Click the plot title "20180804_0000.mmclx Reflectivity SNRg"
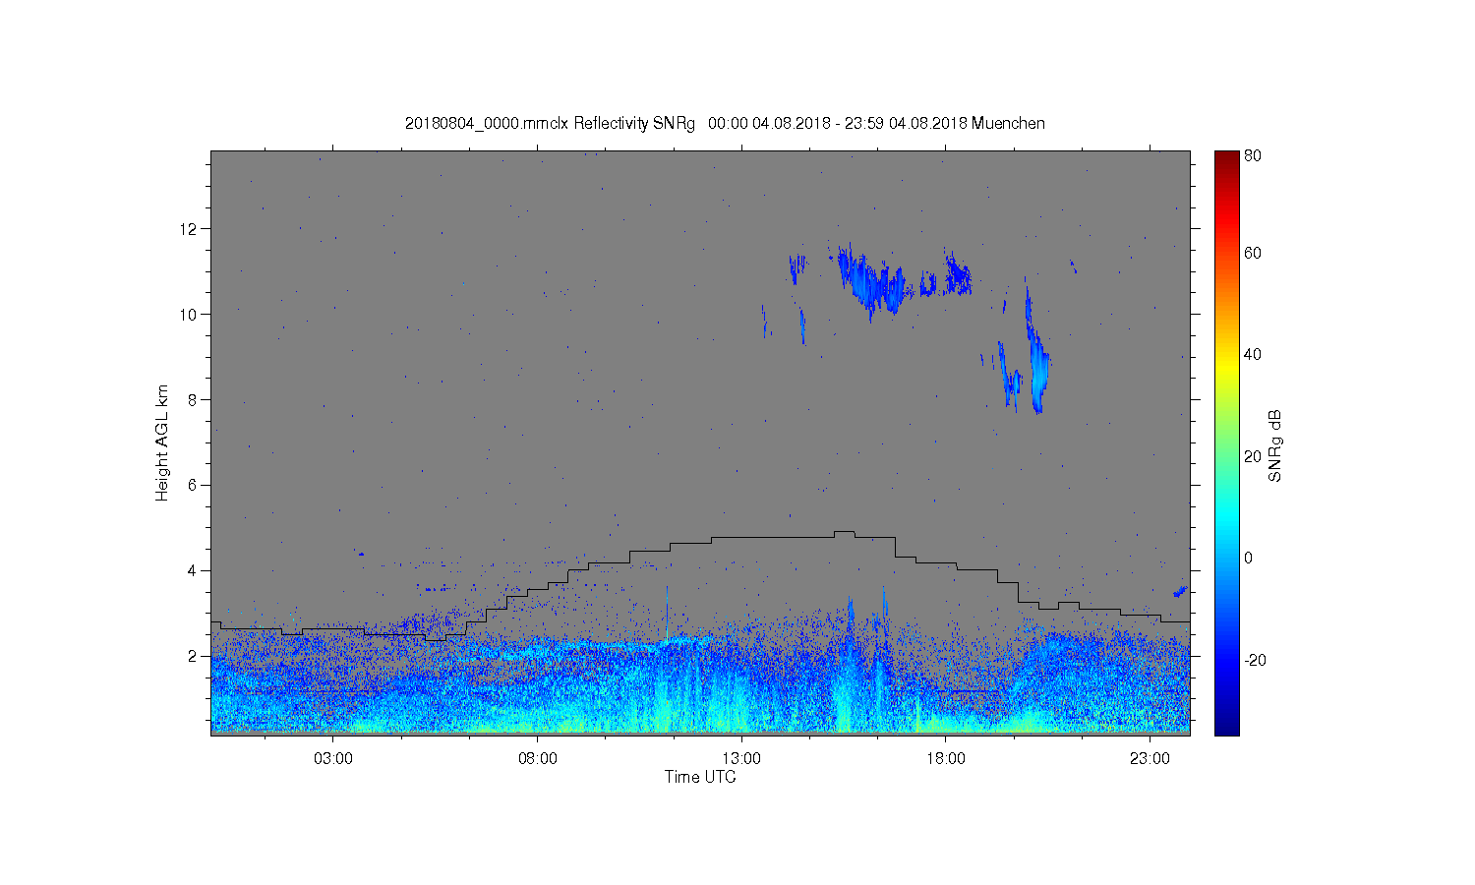Screen dimensions: 1475x885 point(550,124)
